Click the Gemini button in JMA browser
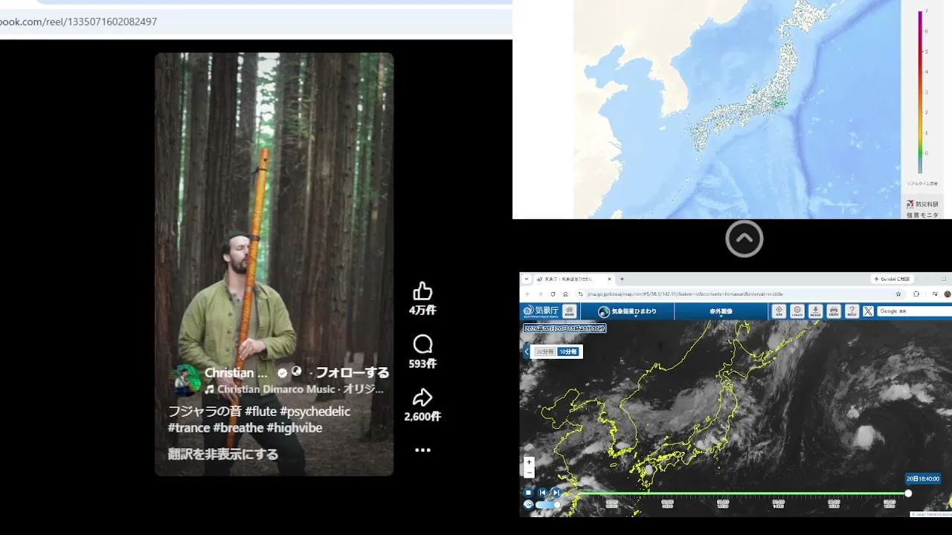 click(891, 279)
